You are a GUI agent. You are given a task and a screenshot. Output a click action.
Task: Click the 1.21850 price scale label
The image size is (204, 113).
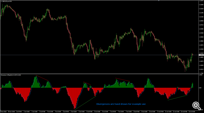click(x=201, y=5)
